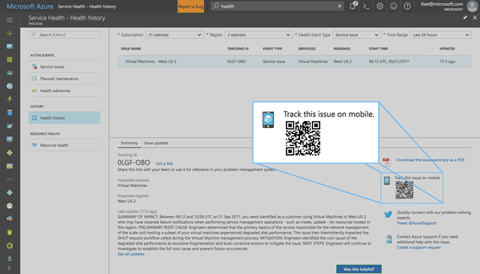Open the Help and support person icon

(x=10, y=258)
